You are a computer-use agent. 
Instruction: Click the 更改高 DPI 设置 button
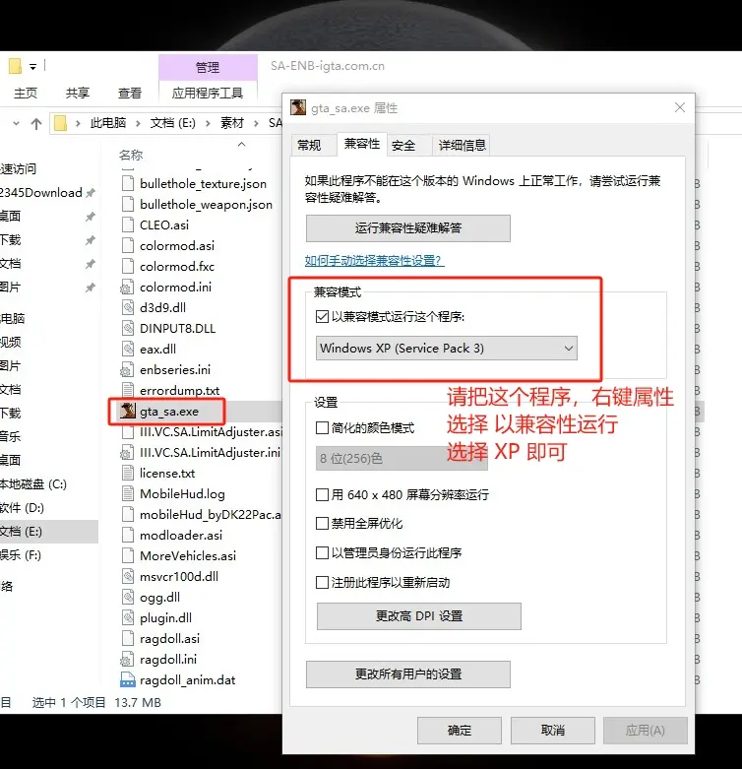419,616
